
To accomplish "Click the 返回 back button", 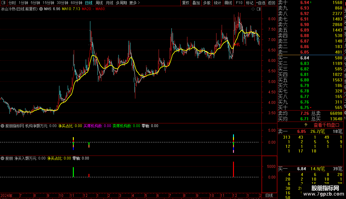I will 271,3.
